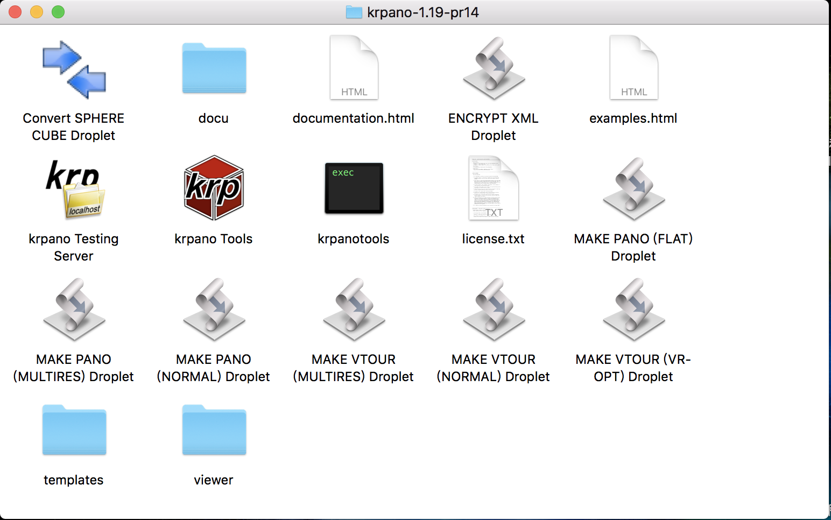Viewport: 831px width, 520px height.
Task: Select the krpanotools exec icon
Action: (x=354, y=188)
